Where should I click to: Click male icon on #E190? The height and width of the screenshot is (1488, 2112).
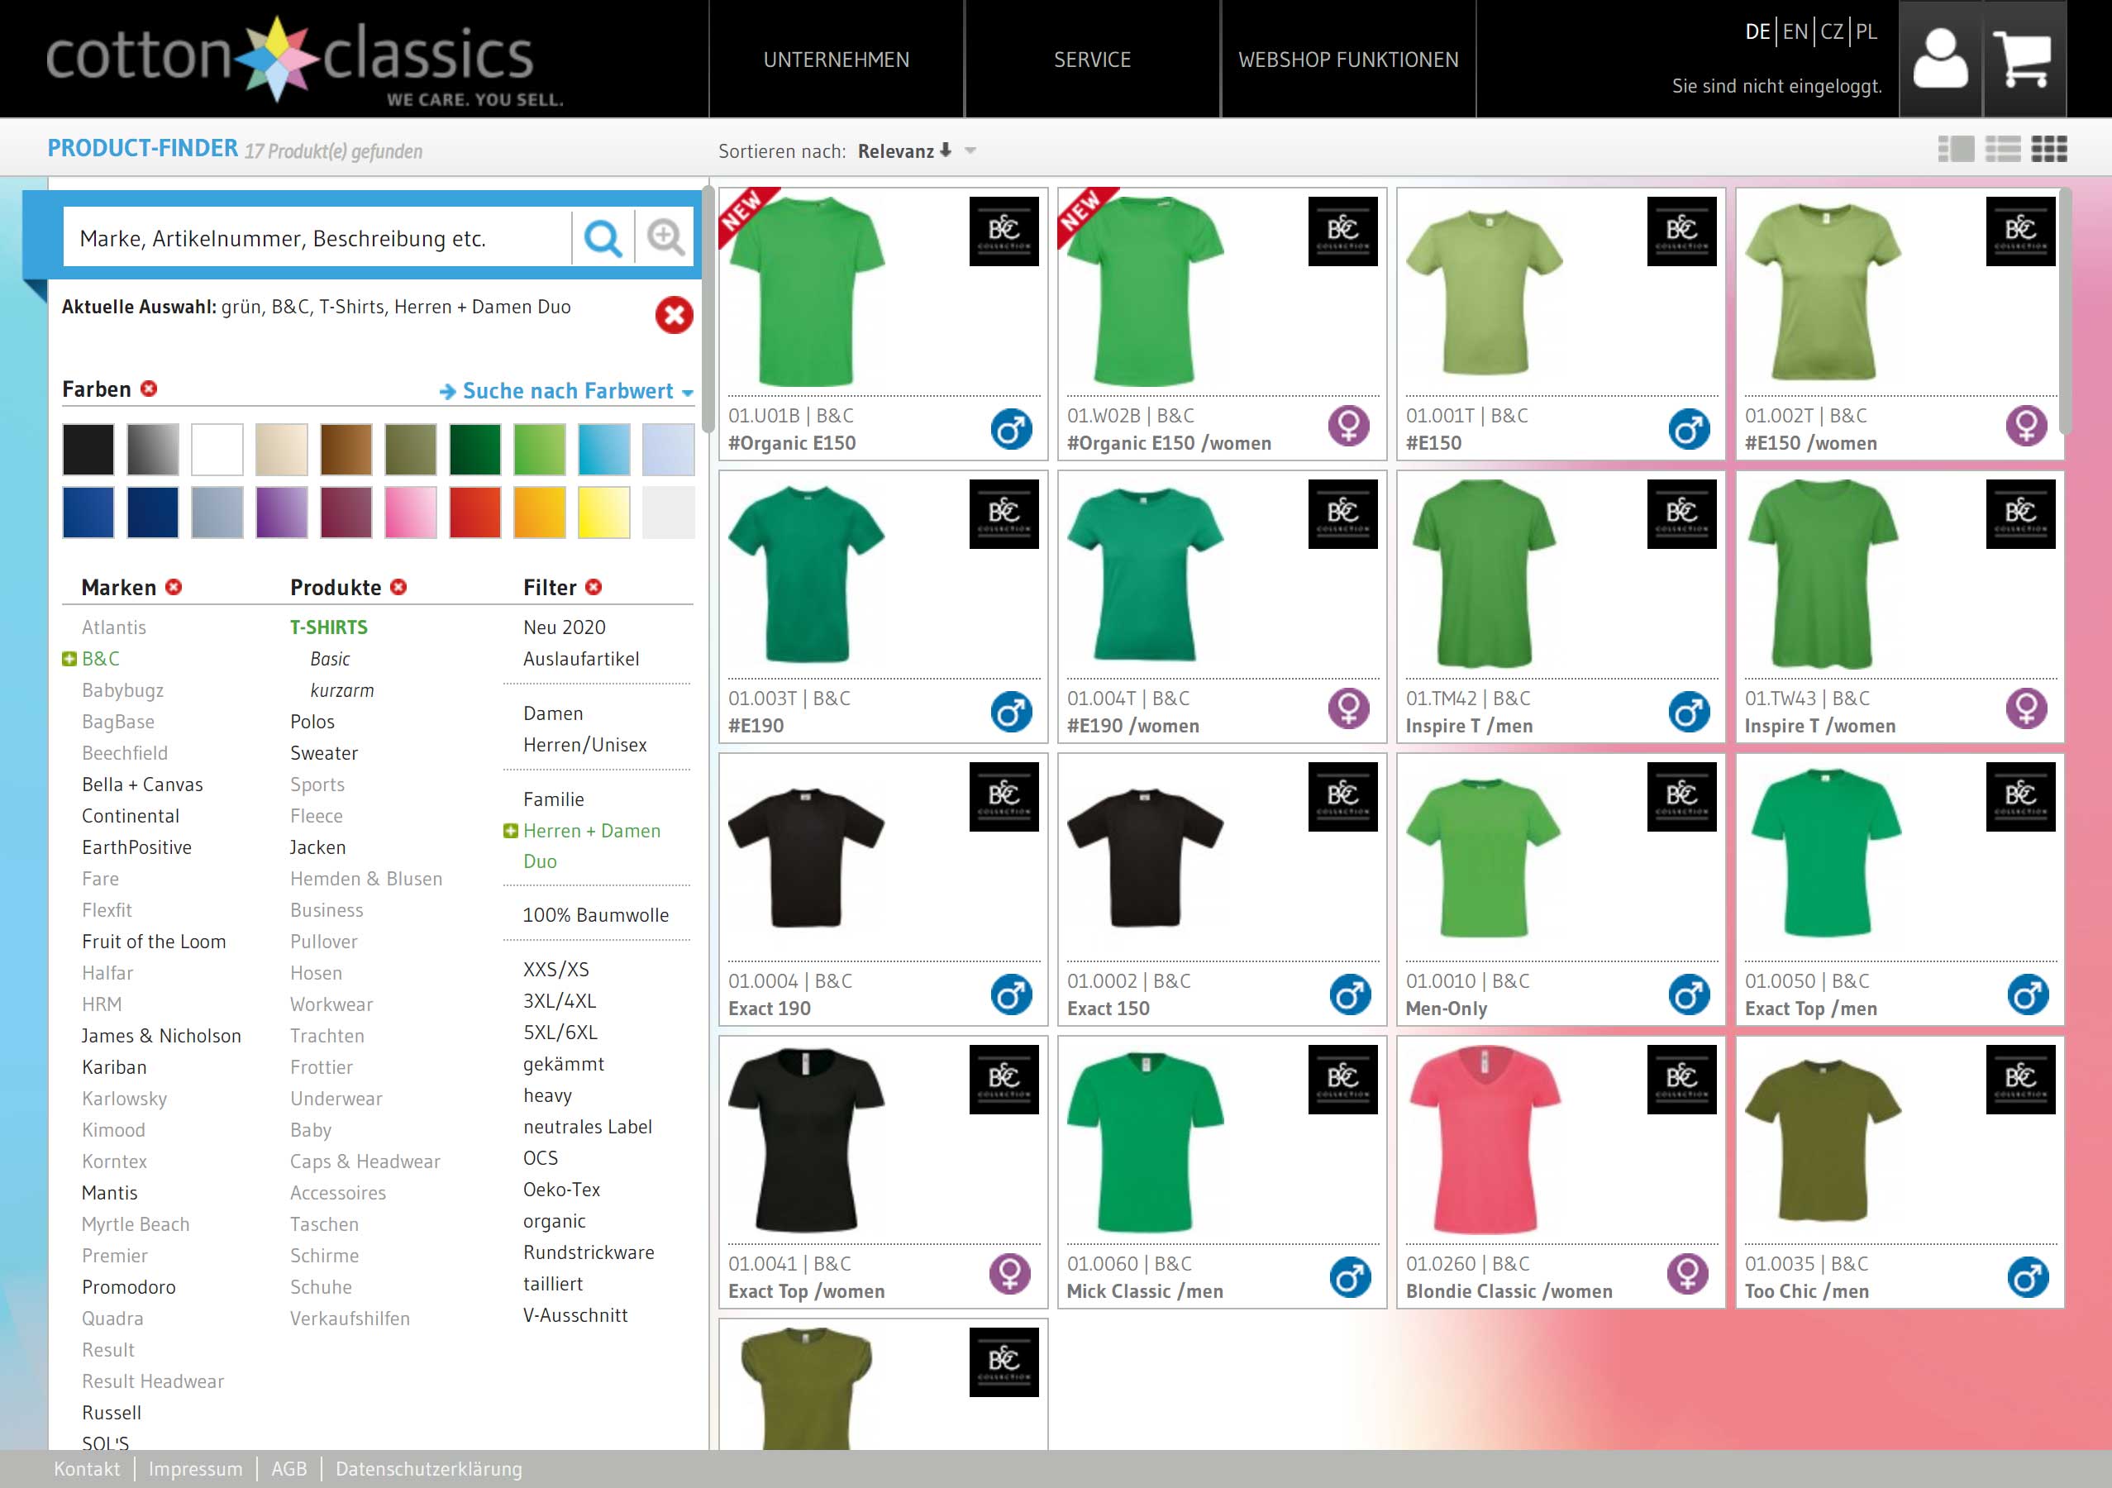coord(1011,712)
